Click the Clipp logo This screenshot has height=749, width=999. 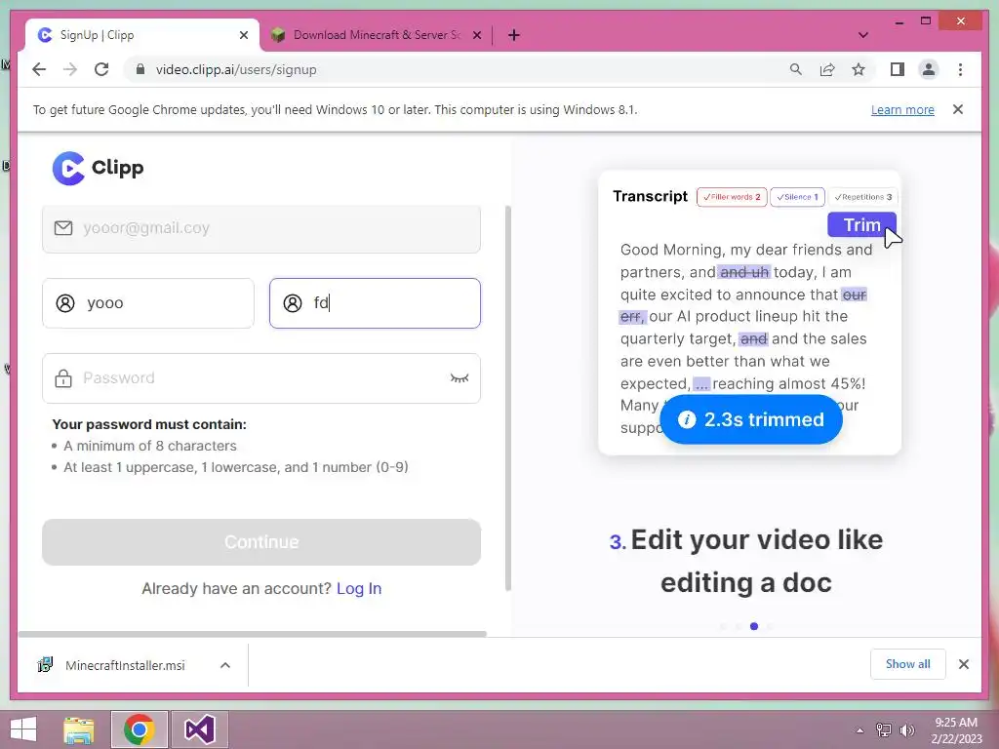click(x=99, y=168)
